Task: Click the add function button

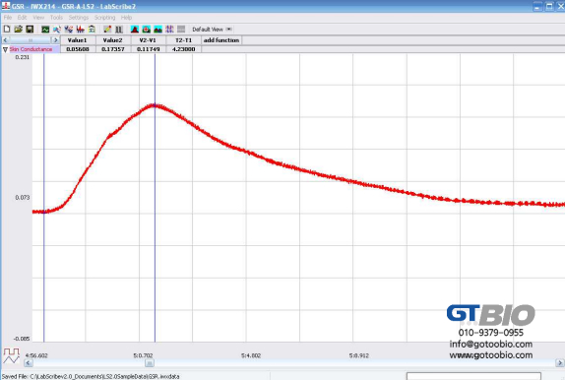Action: pos(221,40)
